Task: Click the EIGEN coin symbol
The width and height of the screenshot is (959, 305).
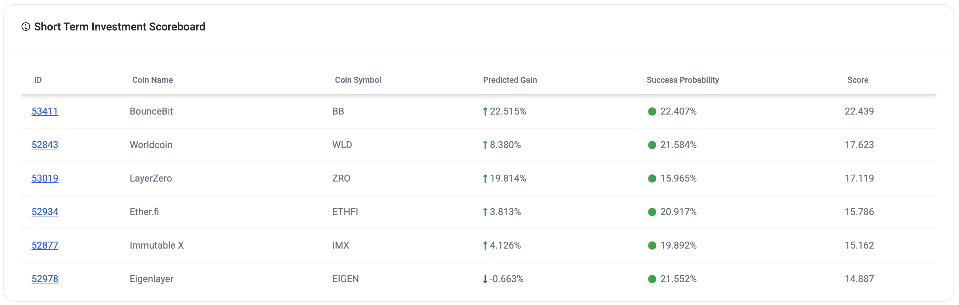Action: click(345, 279)
